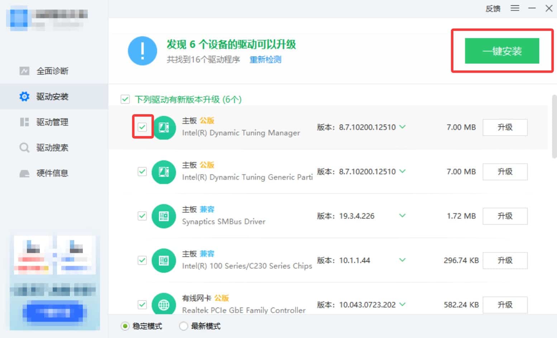
Task: Expand version dropdown for Intel Dynamic Tuning Manager
Action: click(403, 127)
